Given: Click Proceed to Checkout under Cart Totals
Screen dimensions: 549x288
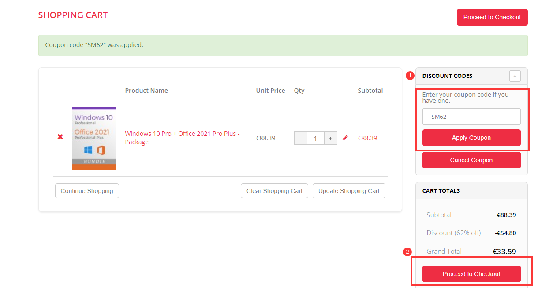Looking at the screenshot, I should pos(471,274).
